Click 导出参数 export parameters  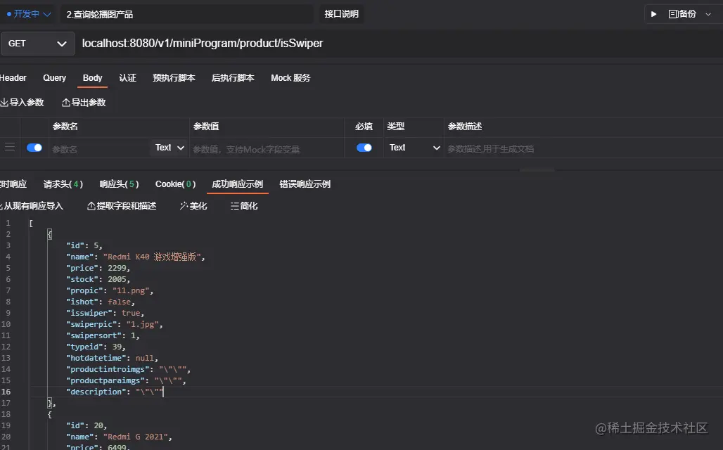(84, 103)
